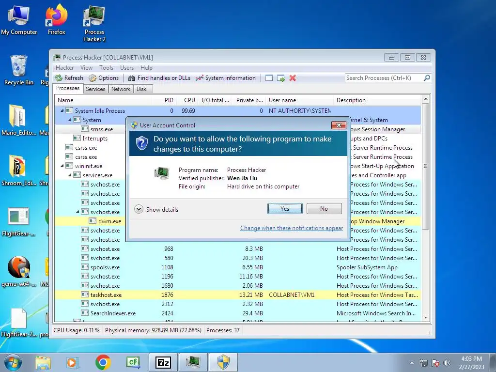Open the FlightGear-2... blank file icon
The height and width of the screenshot is (372, 496).
(x=19, y=323)
